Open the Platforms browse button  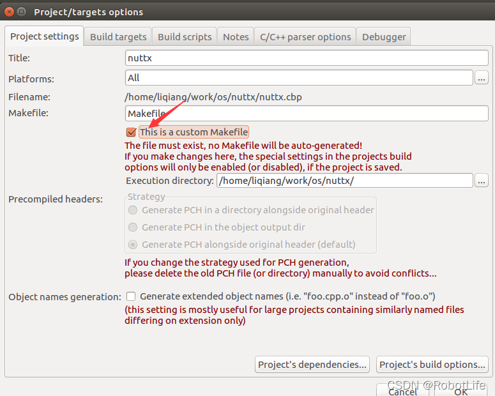pyautogui.click(x=482, y=78)
